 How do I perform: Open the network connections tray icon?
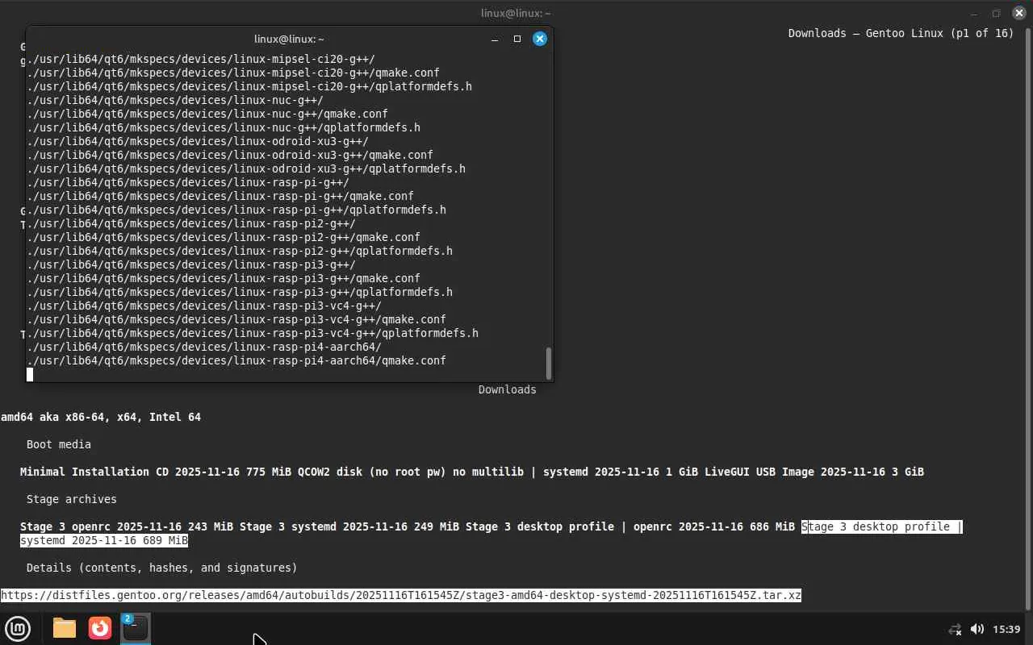click(x=955, y=629)
